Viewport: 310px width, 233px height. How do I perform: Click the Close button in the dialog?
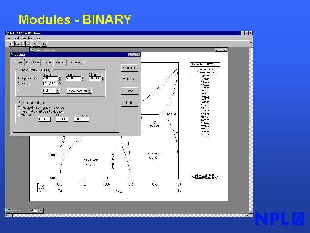(x=130, y=91)
